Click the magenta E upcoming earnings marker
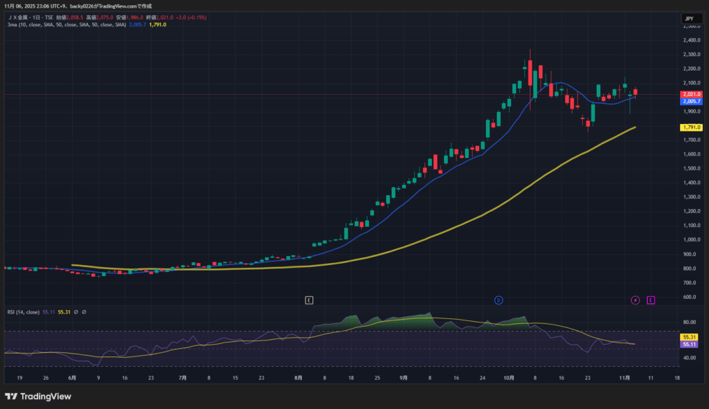 (x=651, y=300)
